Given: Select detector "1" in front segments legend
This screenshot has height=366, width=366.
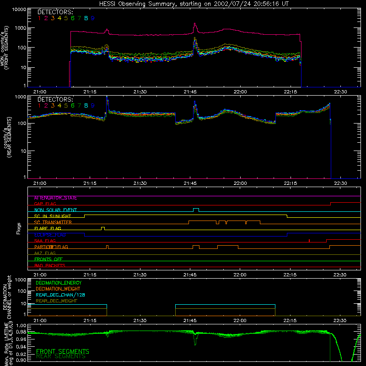Looking at the screenshot, I should click(39, 18).
